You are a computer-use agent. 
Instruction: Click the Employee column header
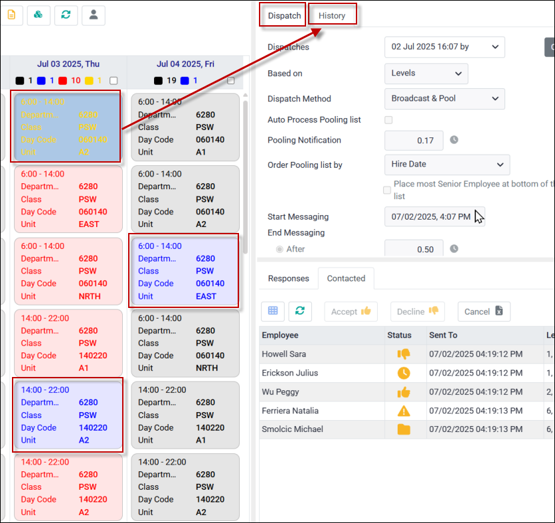pyautogui.click(x=322, y=335)
